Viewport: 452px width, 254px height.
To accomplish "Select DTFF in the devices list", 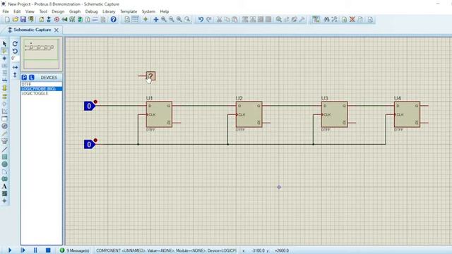I will point(41,84).
